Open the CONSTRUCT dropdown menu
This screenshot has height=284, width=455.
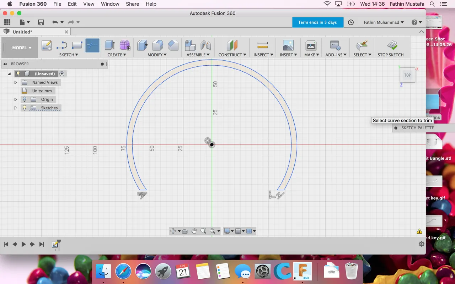(232, 55)
